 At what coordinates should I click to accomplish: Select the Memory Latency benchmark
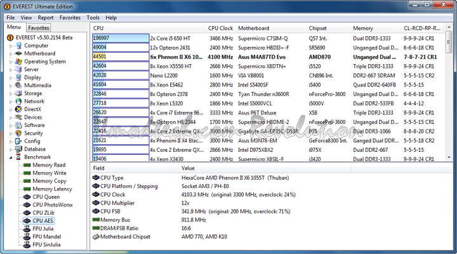click(52, 189)
